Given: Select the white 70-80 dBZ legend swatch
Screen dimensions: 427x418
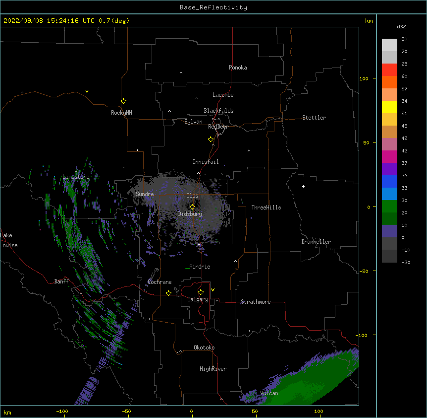Looking at the screenshot, I should point(389,45).
